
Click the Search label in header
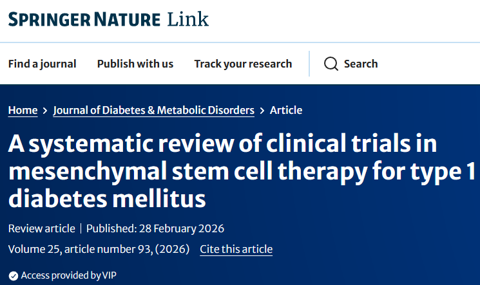point(361,64)
